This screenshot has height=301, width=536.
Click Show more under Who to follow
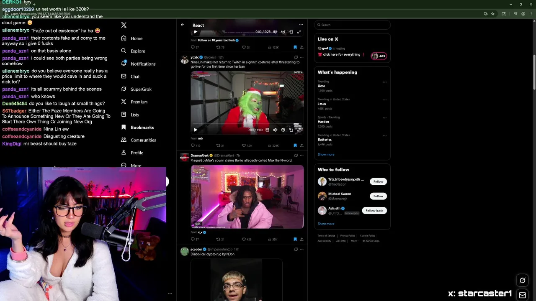pyautogui.click(x=326, y=224)
